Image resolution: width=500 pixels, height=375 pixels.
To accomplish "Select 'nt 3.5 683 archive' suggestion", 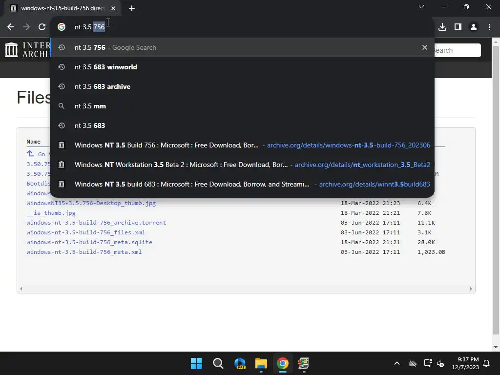I will (242, 86).
